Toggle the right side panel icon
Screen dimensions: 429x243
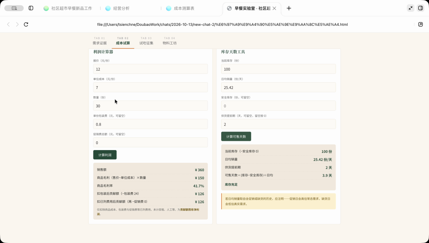coord(420,8)
